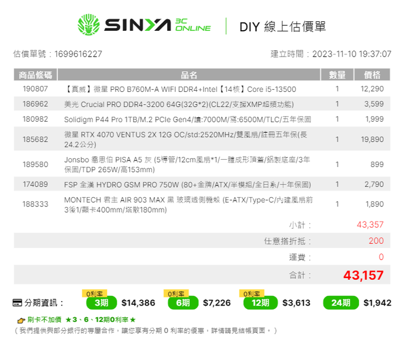Screen dimensions: 404x347
Task: Select the 6期 installment badge
Action: point(183,303)
